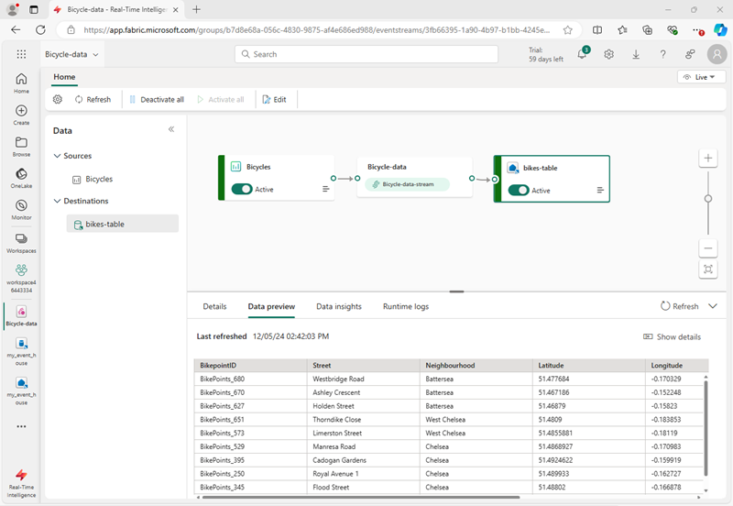Switch to the Runtime logs tab
The height and width of the screenshot is (506, 733).
406,306
